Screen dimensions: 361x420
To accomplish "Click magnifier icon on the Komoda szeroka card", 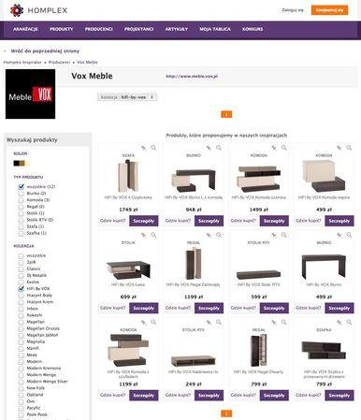I will click(x=284, y=148).
